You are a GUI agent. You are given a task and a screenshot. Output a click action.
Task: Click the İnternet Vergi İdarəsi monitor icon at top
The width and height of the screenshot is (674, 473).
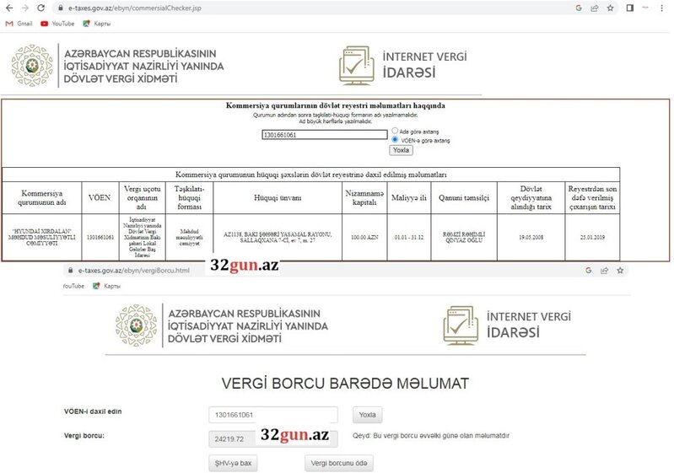coord(356,65)
